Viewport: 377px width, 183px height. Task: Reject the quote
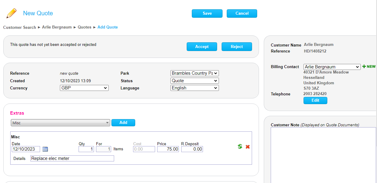pos(237,47)
